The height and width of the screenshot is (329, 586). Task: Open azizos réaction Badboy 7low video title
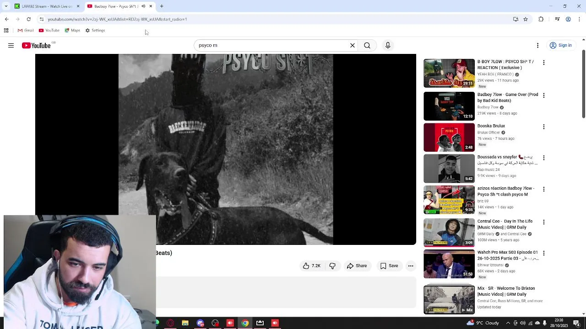coord(505,191)
